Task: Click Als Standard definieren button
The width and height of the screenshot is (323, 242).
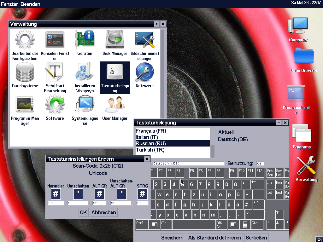Action: pyautogui.click(x=215, y=238)
